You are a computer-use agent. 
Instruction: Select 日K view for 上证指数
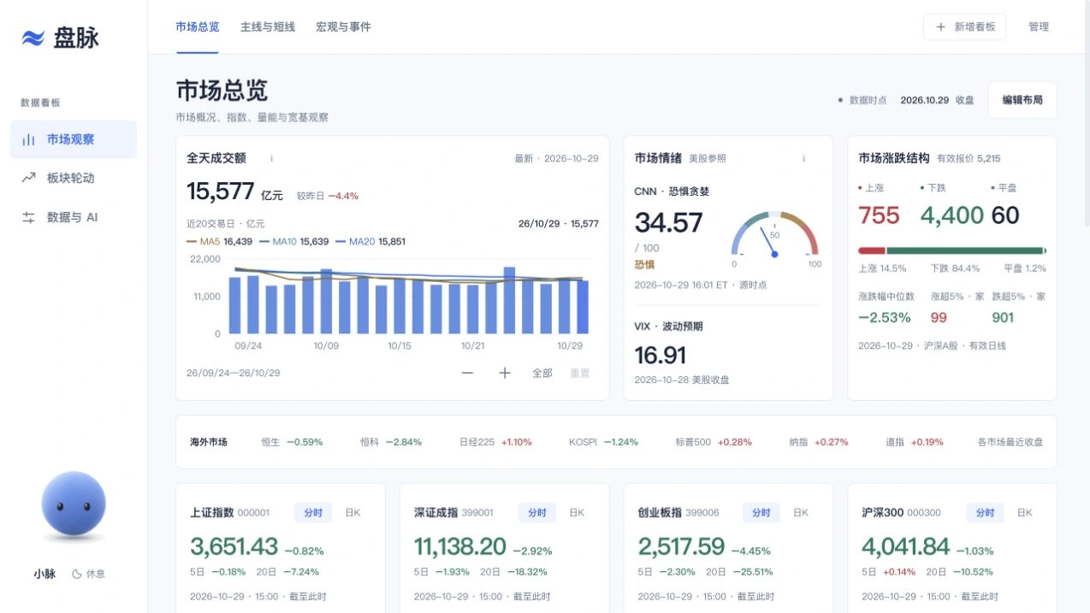[x=352, y=513]
